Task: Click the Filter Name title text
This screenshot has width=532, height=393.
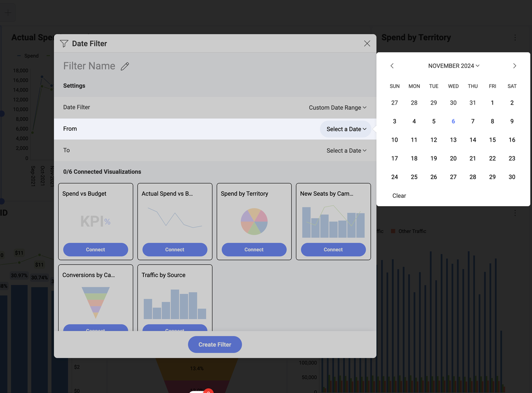Action: (89, 66)
